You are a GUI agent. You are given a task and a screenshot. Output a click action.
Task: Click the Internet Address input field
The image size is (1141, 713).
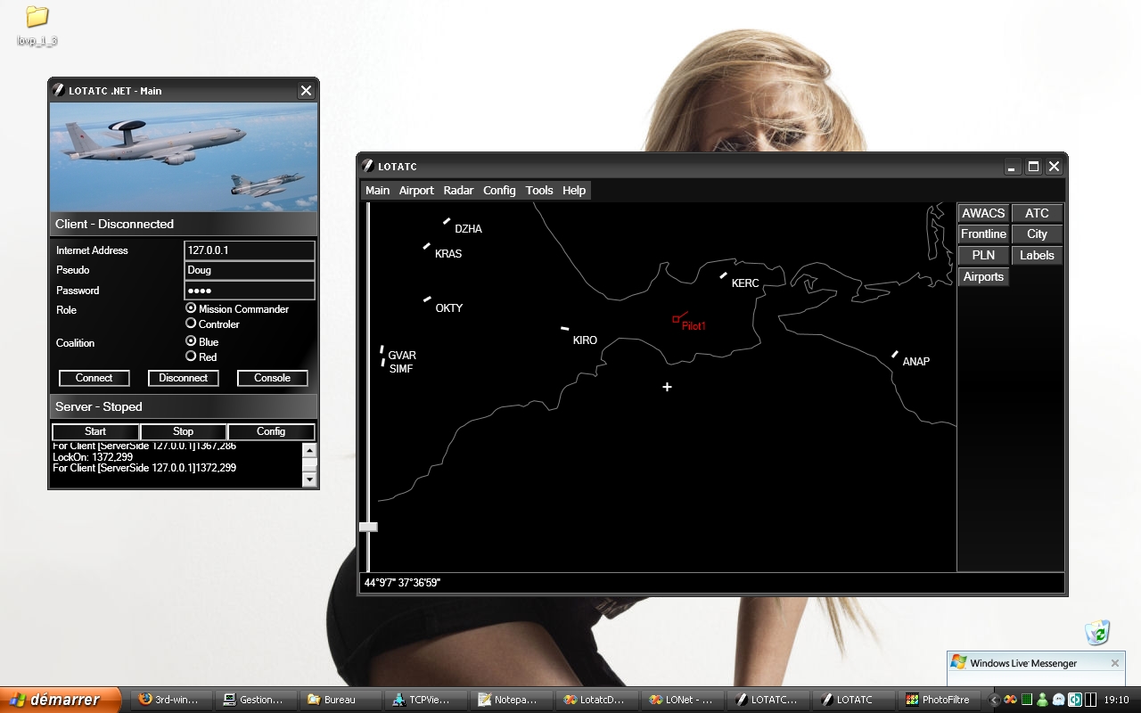coord(249,250)
